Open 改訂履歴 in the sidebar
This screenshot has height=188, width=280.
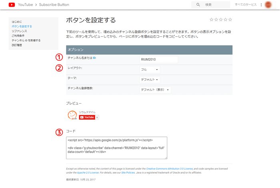(x=17, y=45)
